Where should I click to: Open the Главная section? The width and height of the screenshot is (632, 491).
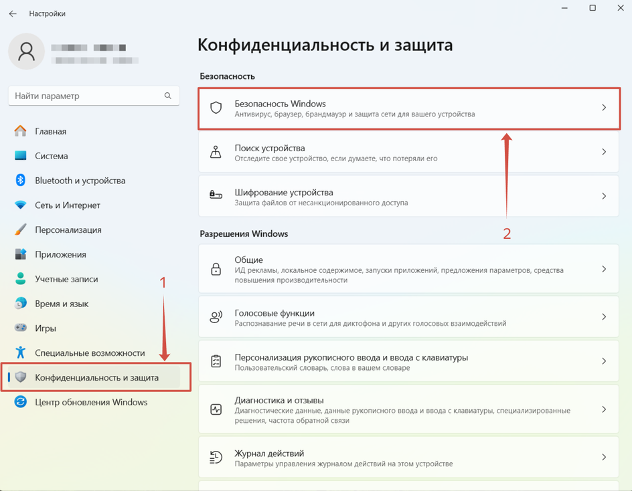(x=94, y=131)
